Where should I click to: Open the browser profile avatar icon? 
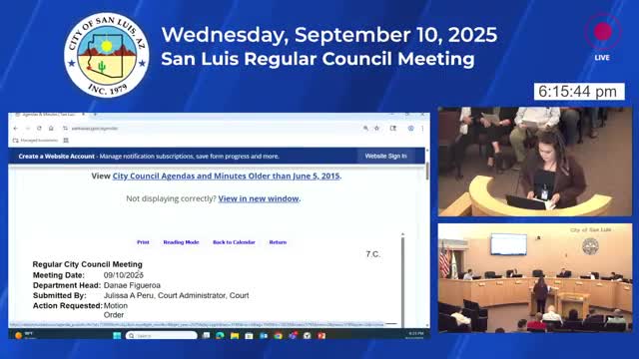click(x=410, y=129)
